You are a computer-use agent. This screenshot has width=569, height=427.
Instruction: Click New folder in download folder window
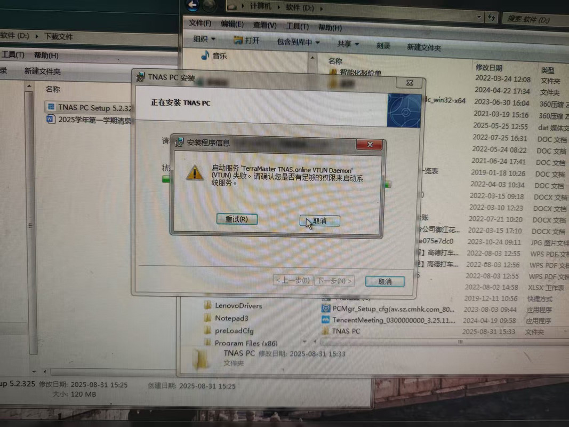click(43, 71)
